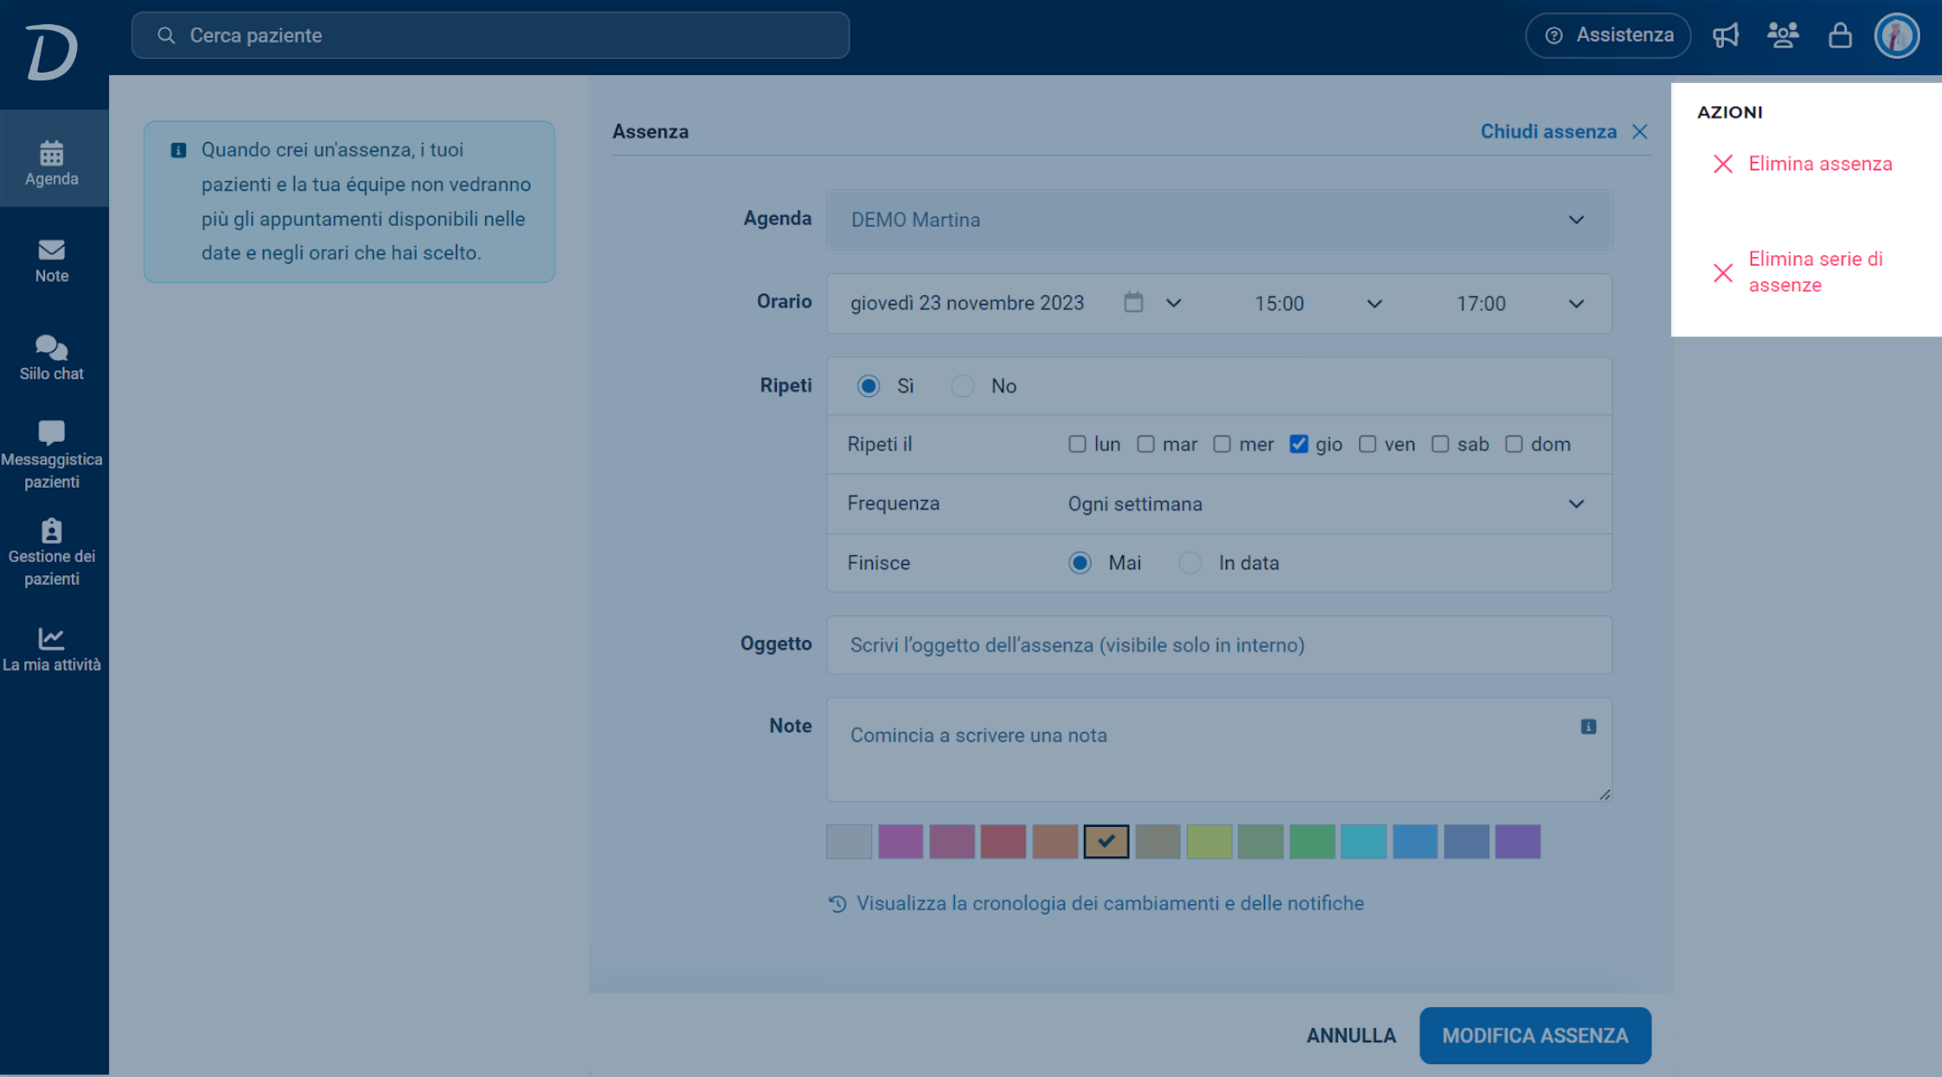
Task: Click the padlock icon in header
Action: click(x=1840, y=35)
